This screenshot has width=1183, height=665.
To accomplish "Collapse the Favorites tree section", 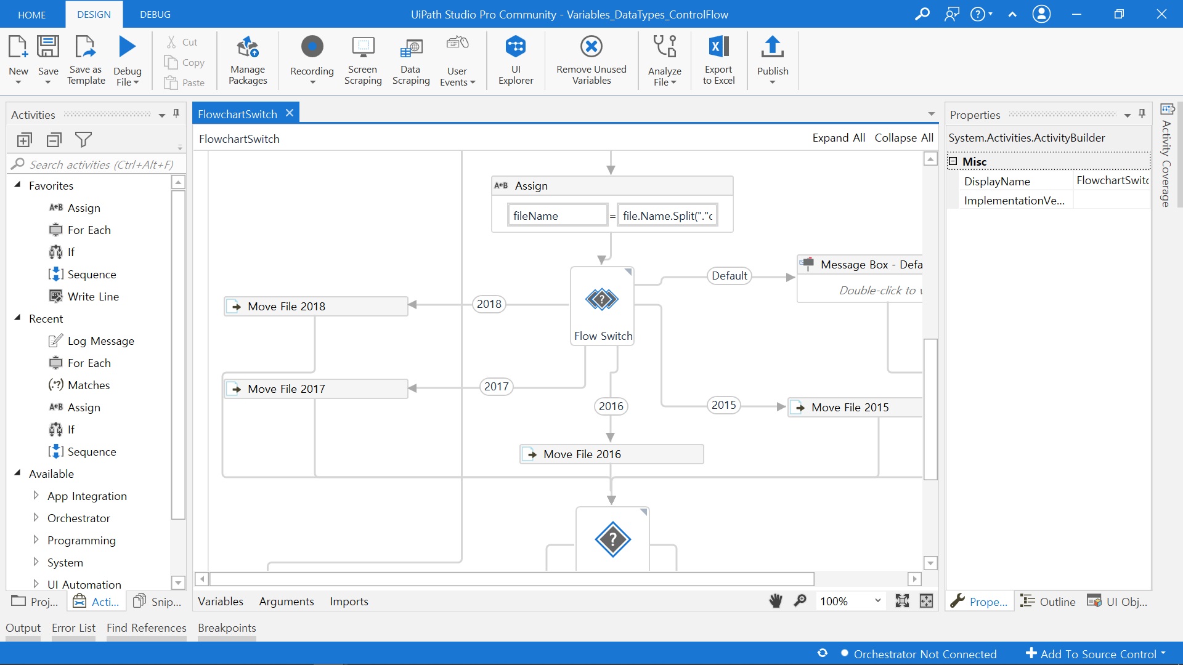I will 18,185.
